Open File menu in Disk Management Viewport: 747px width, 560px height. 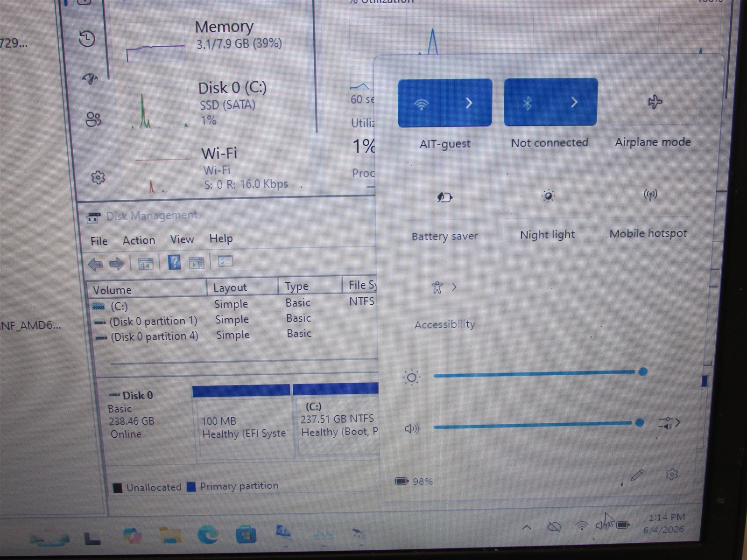pos(99,241)
